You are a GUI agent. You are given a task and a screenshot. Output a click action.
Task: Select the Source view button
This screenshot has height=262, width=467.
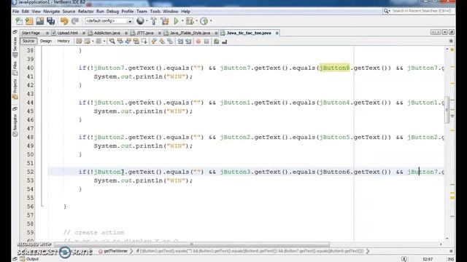[28, 41]
